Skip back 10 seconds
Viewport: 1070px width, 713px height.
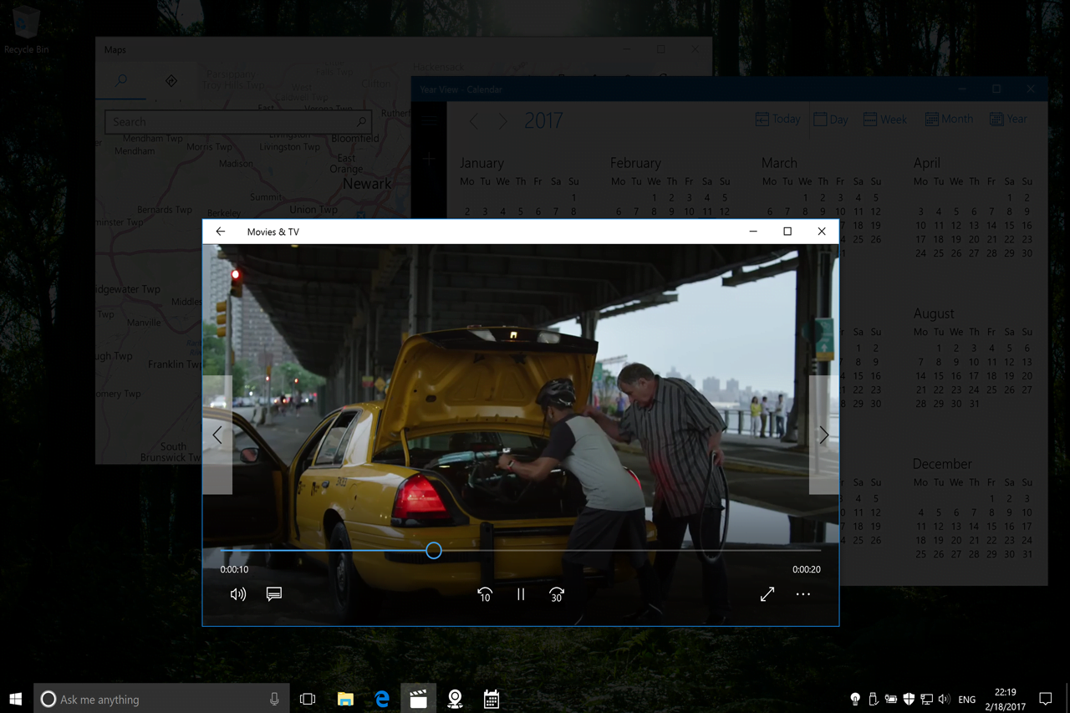(x=485, y=594)
